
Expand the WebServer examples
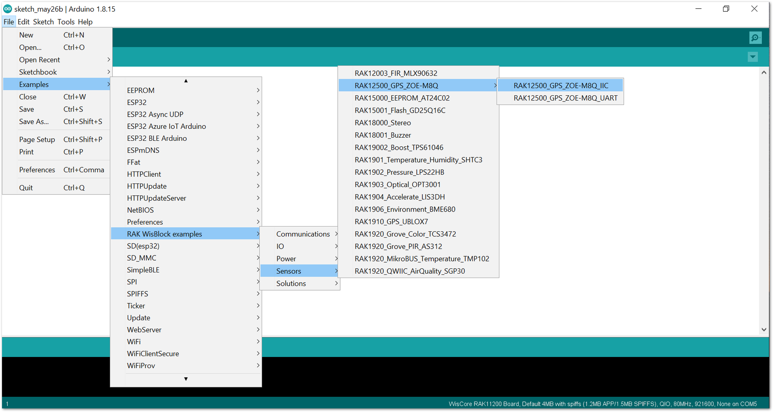[x=186, y=330]
